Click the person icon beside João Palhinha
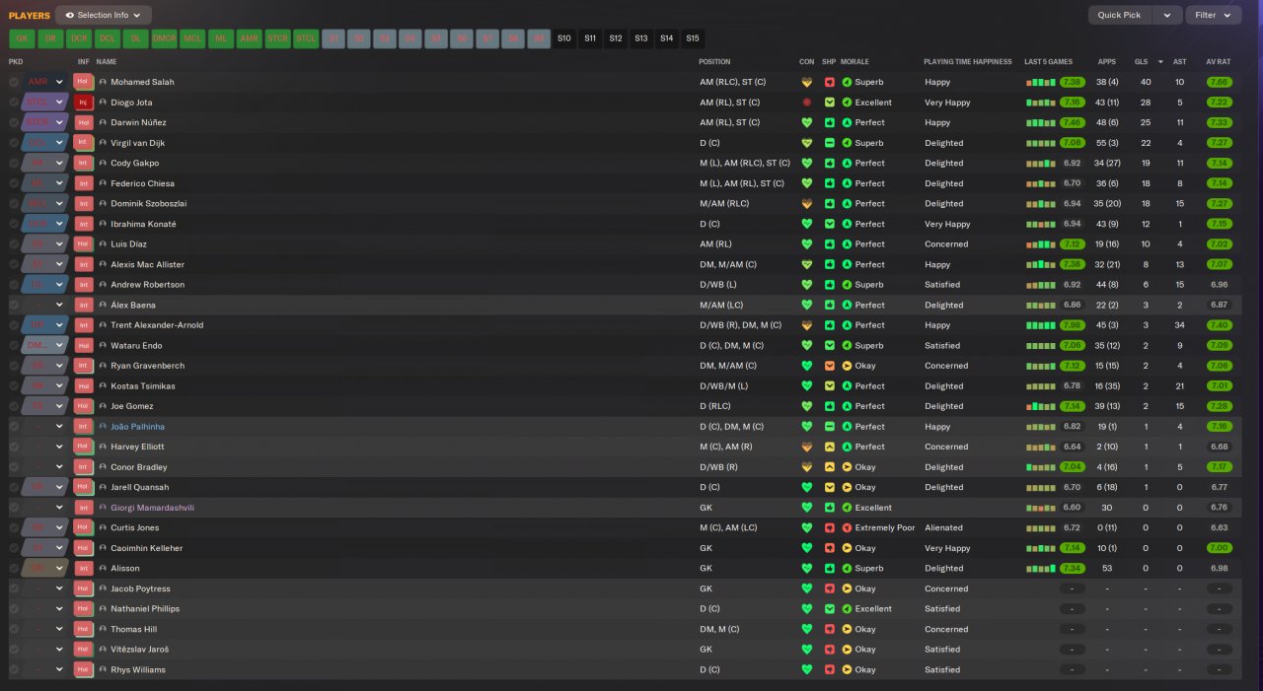The image size is (1263, 691). (x=103, y=427)
